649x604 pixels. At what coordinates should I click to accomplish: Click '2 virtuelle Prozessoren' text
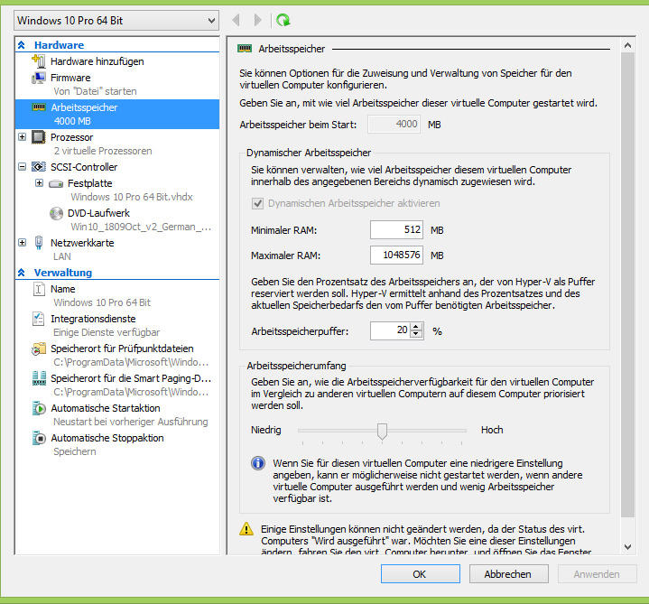[103, 151]
